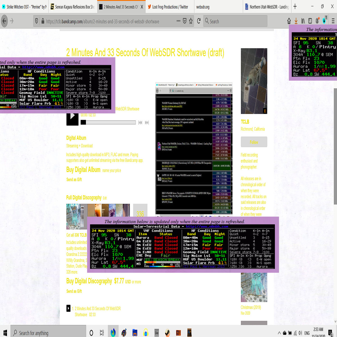The width and height of the screenshot is (337, 337).
Task: Expand page actions three-dot menu
Action: (178, 21)
